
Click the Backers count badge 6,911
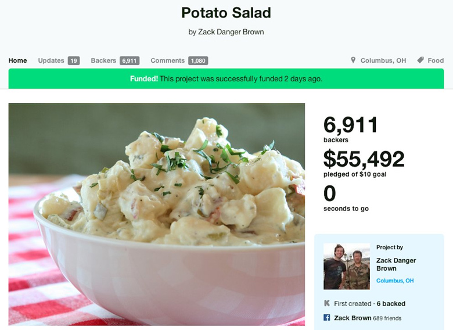pyautogui.click(x=130, y=60)
